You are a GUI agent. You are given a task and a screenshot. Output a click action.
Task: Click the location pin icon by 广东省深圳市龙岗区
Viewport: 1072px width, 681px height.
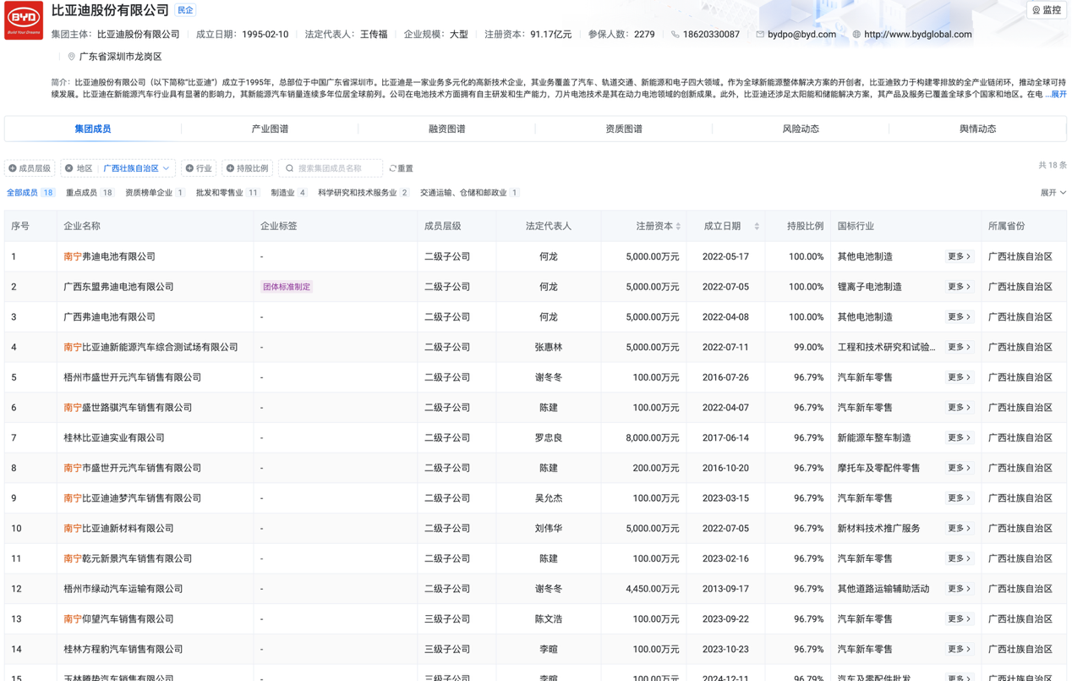(x=72, y=57)
